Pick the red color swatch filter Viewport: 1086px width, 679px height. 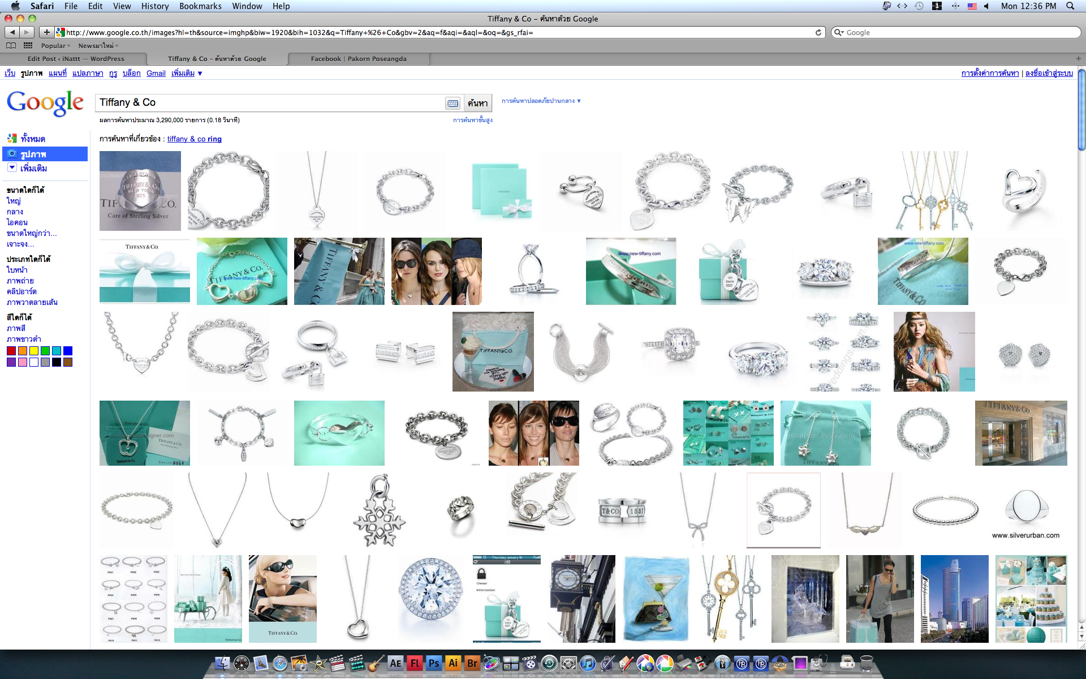pyautogui.click(x=11, y=351)
